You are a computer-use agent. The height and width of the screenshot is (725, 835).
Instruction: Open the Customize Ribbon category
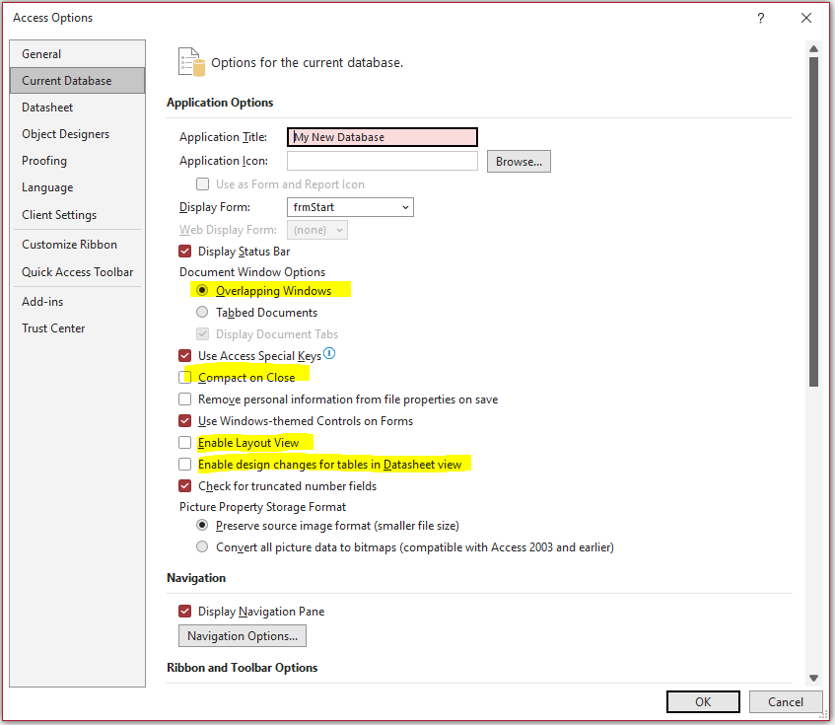[77, 245]
